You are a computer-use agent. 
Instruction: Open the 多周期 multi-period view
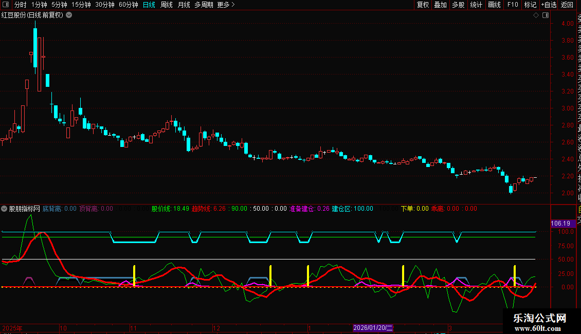point(204,5)
